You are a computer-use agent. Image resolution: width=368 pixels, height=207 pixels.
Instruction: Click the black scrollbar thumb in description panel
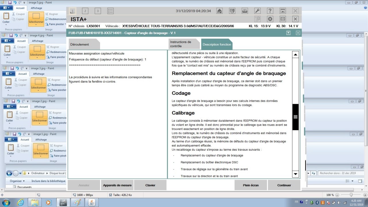pos(295,117)
